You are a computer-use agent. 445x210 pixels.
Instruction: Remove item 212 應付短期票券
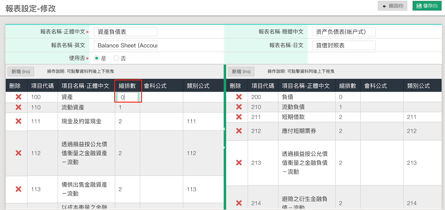coord(239,131)
